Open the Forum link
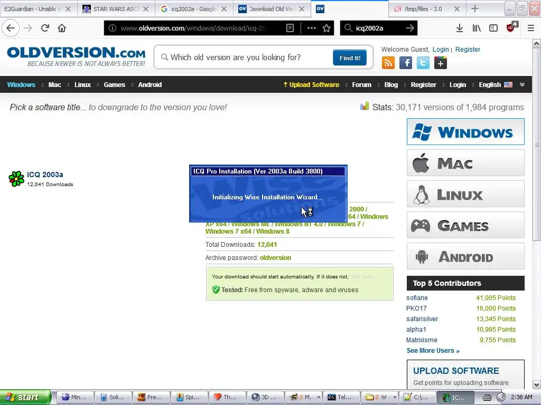This screenshot has height=405, width=541. [x=361, y=84]
